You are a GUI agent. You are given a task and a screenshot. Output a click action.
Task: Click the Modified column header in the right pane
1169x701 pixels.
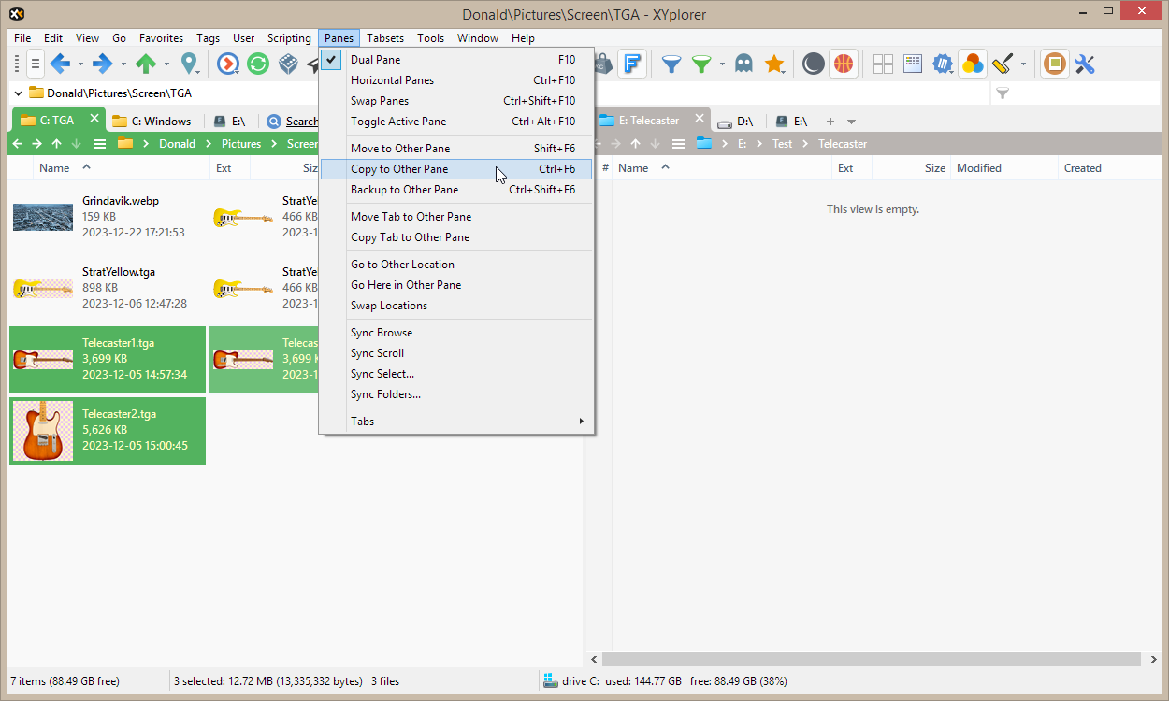[978, 168]
